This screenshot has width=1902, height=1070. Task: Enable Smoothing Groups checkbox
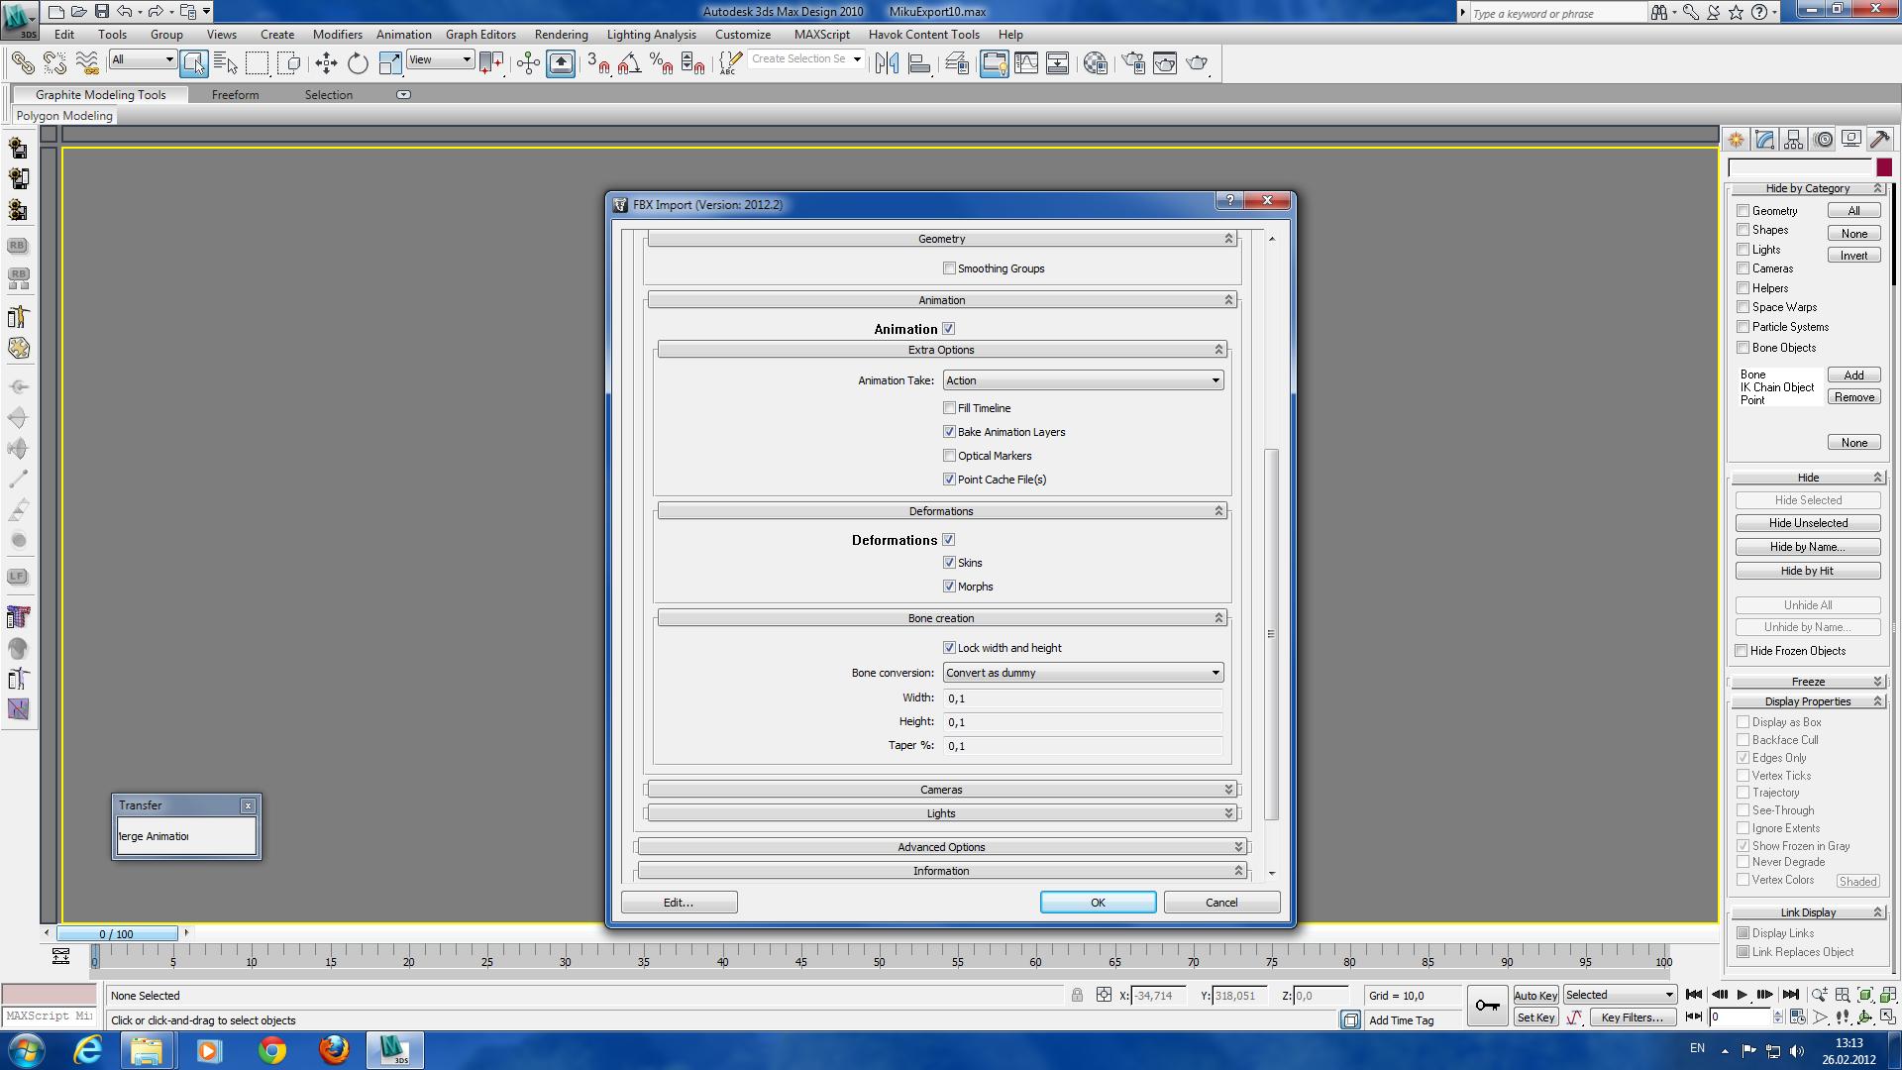pos(949,268)
